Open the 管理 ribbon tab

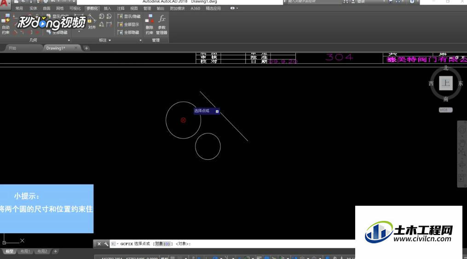pyautogui.click(x=147, y=8)
